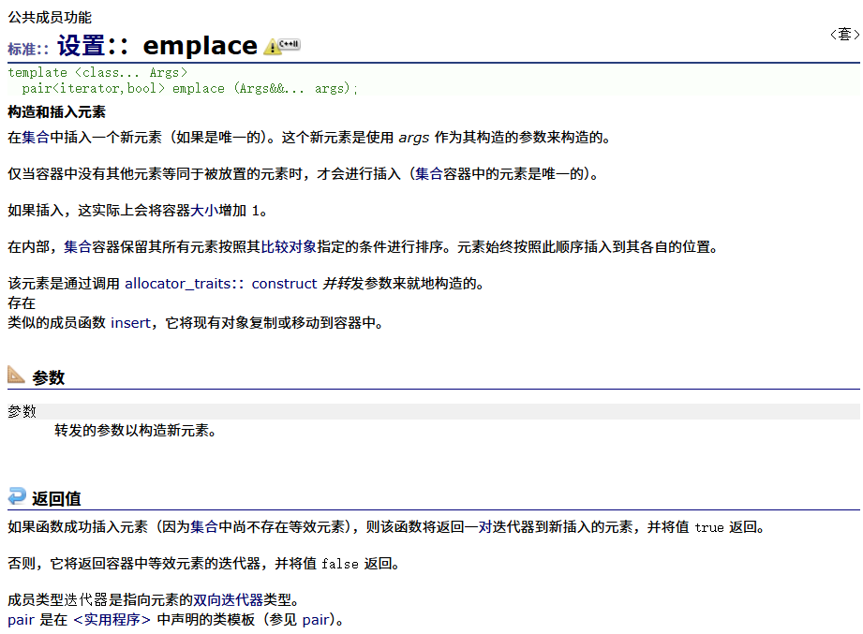Open the <实用程序> header link
This screenshot has width=863, height=634.
[x=112, y=620]
